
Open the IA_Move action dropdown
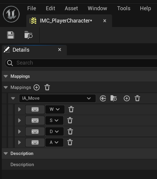tap(58, 98)
